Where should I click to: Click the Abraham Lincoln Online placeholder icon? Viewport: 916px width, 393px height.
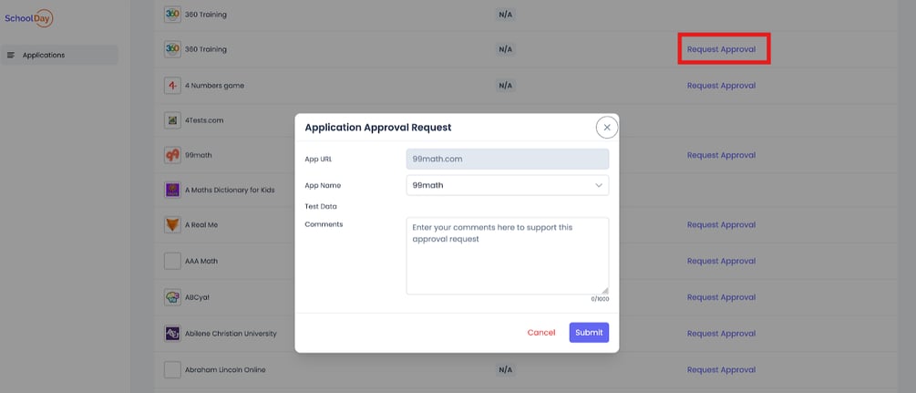(172, 369)
